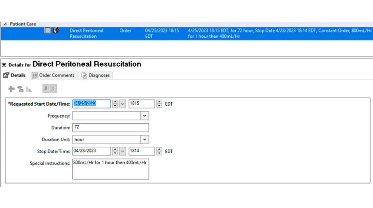
Task: Select the add details plus icon
Action: pos(11,88)
